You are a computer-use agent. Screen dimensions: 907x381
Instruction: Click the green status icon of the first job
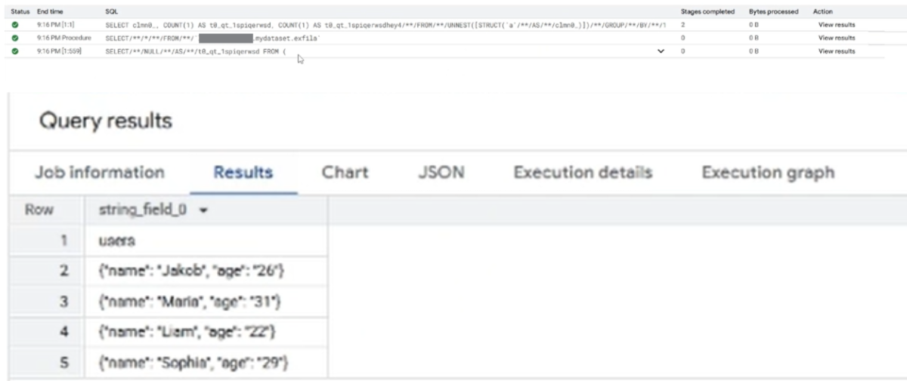click(x=15, y=24)
